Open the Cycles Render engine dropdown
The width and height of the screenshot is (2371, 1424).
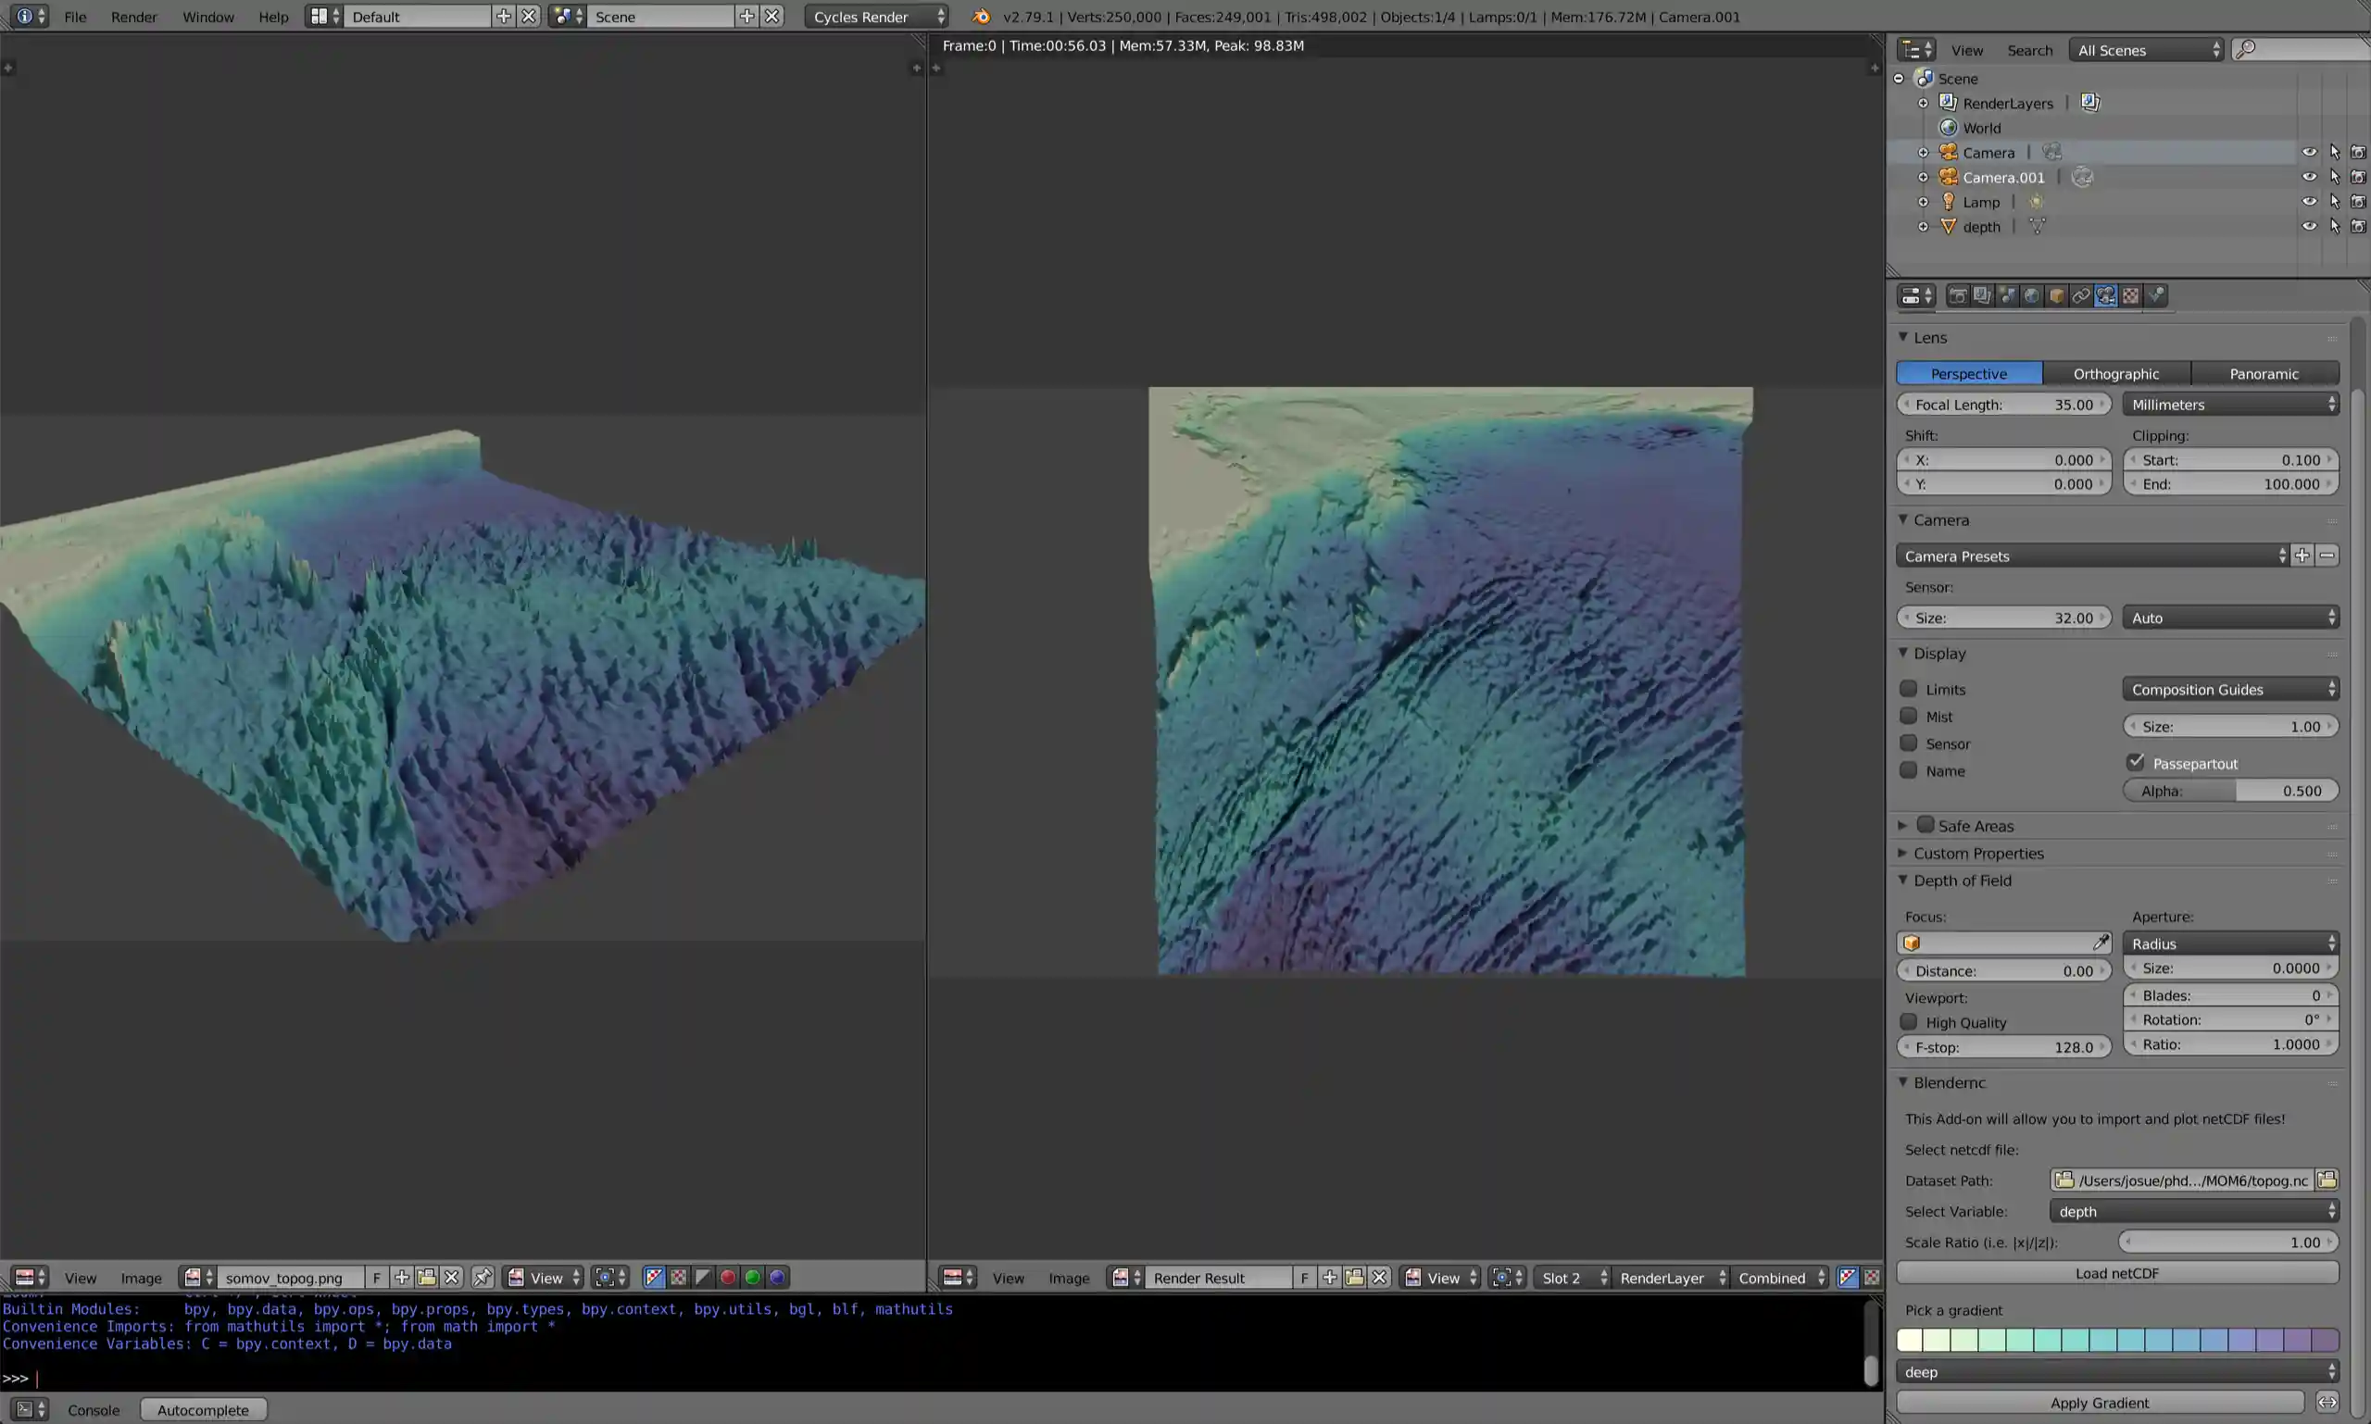[877, 17]
